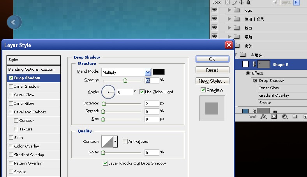This screenshot has height=177, width=307.
Task: Click the round back arrow button
Action: coord(14,22)
